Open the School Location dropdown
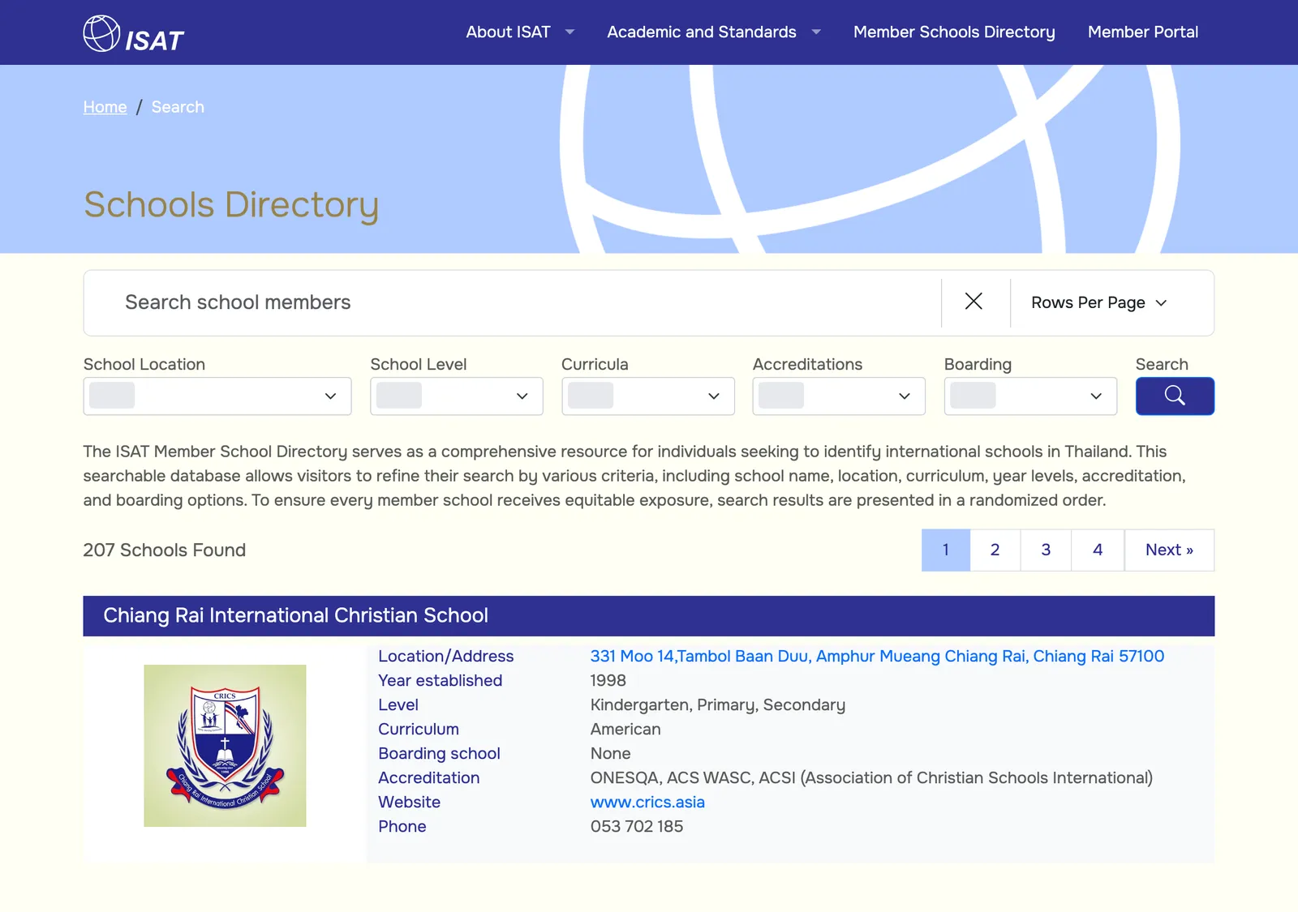Image resolution: width=1298 pixels, height=912 pixels. (x=217, y=396)
